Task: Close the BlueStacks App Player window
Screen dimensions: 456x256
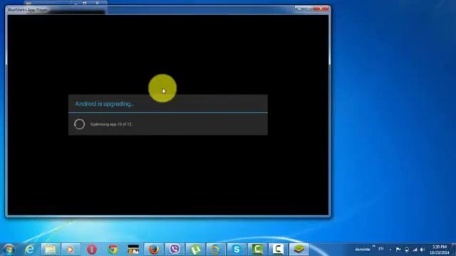Action: point(321,9)
